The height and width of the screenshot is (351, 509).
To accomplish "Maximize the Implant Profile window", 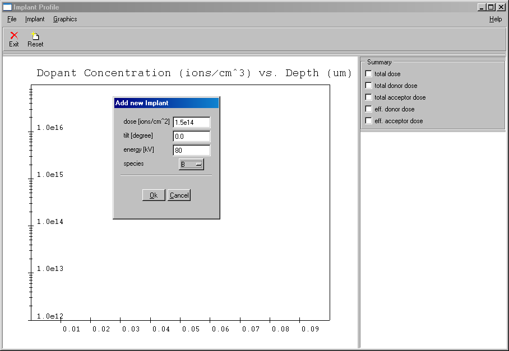I will coord(491,7).
